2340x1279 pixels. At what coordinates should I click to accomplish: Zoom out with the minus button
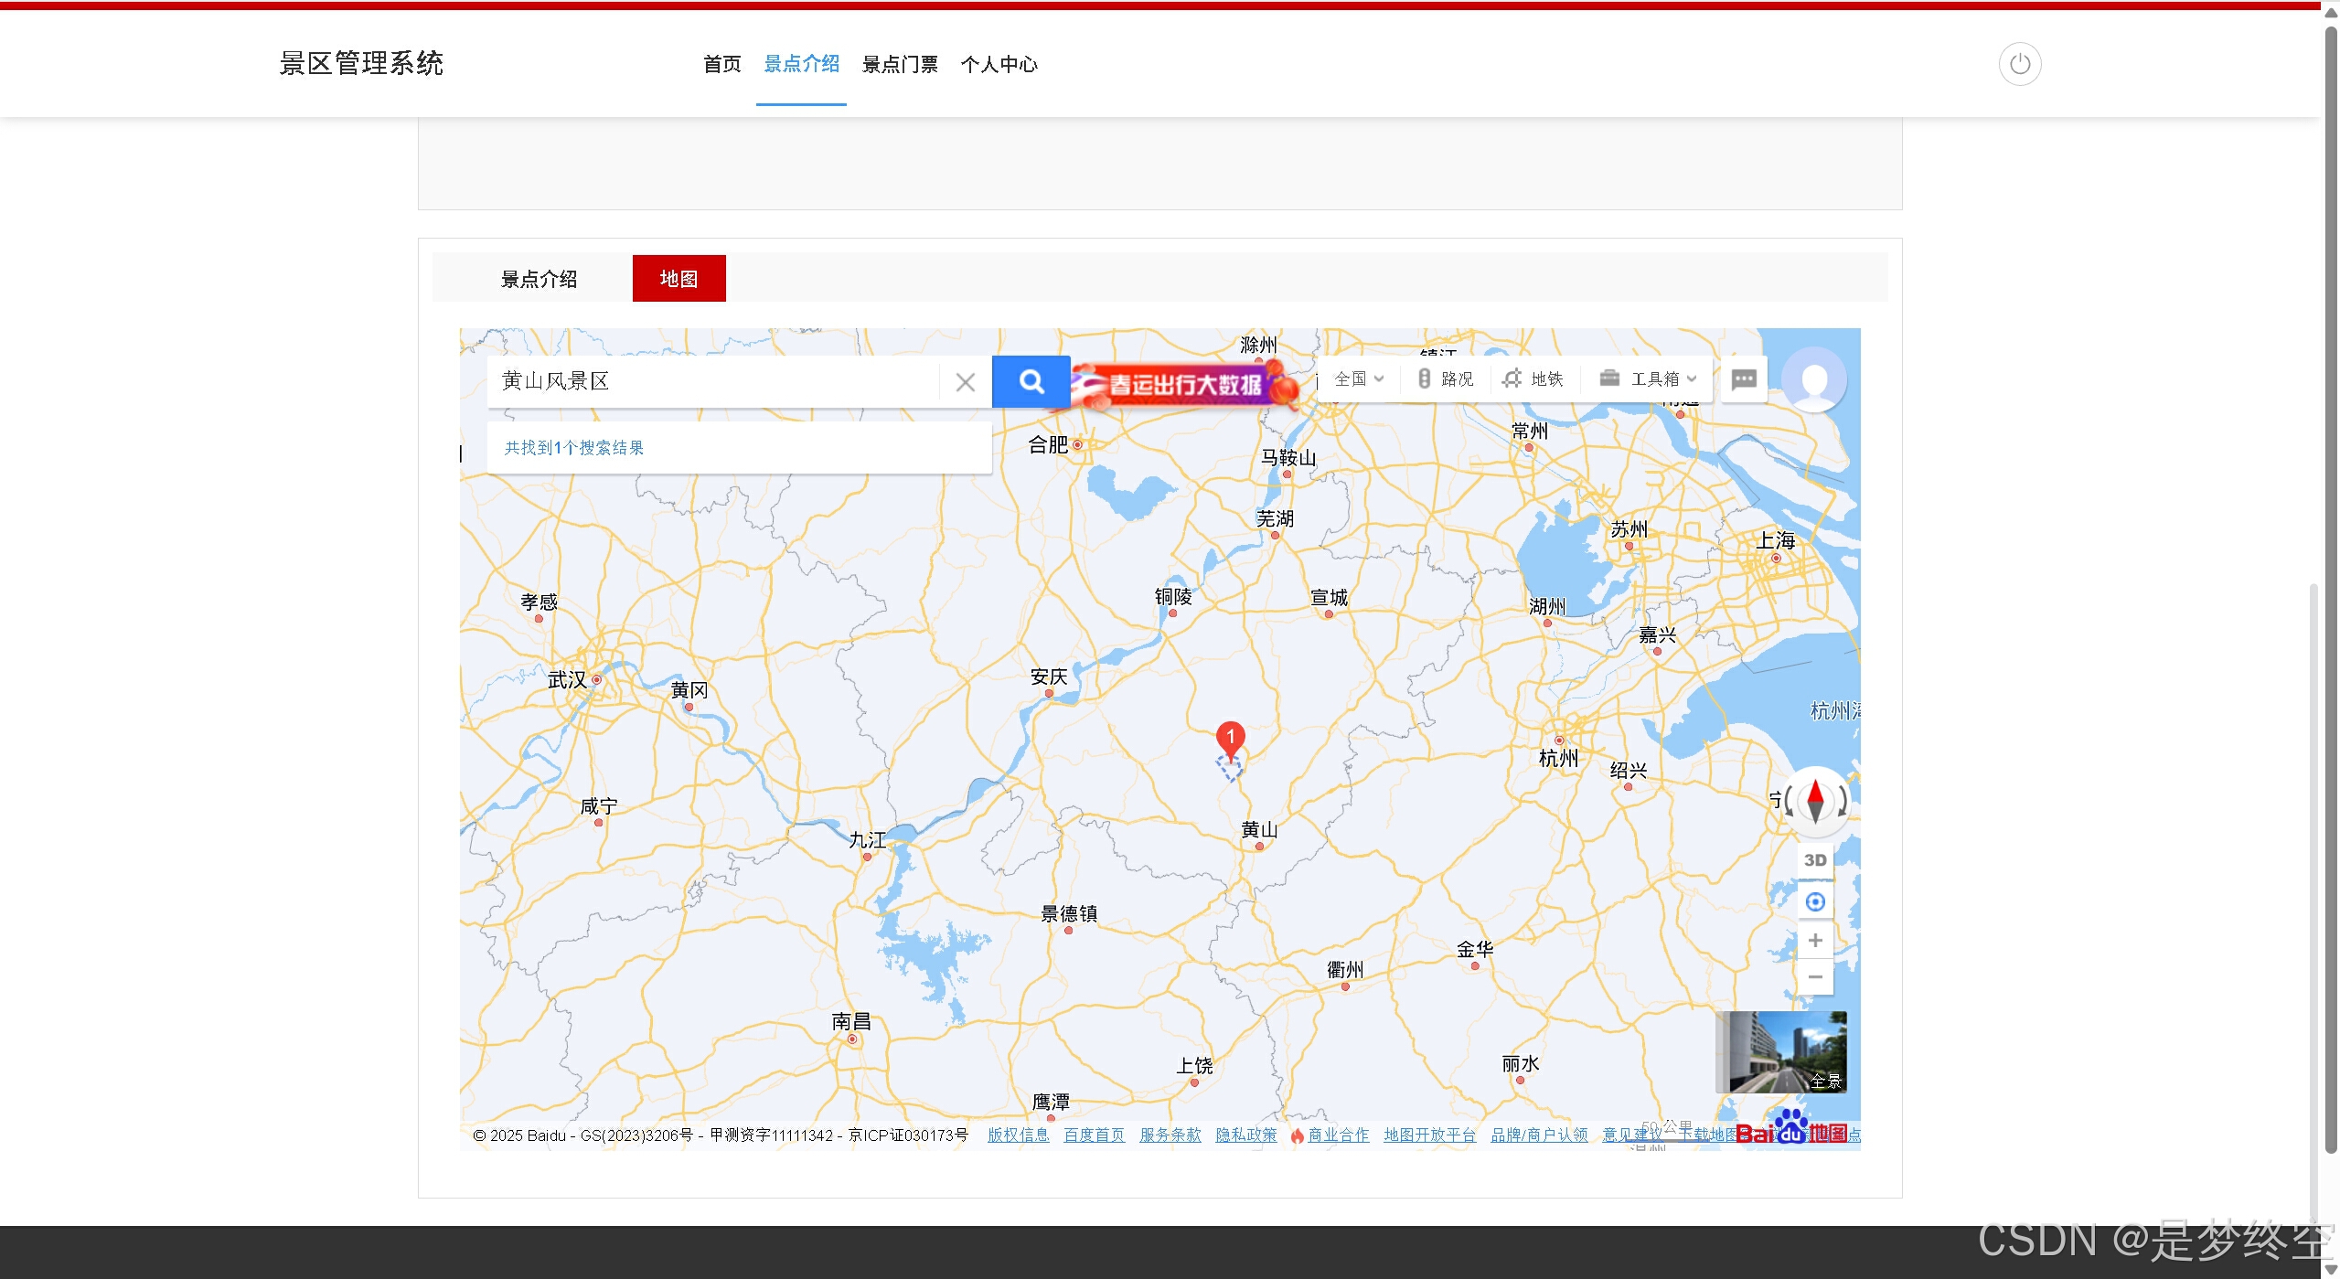(x=1815, y=976)
